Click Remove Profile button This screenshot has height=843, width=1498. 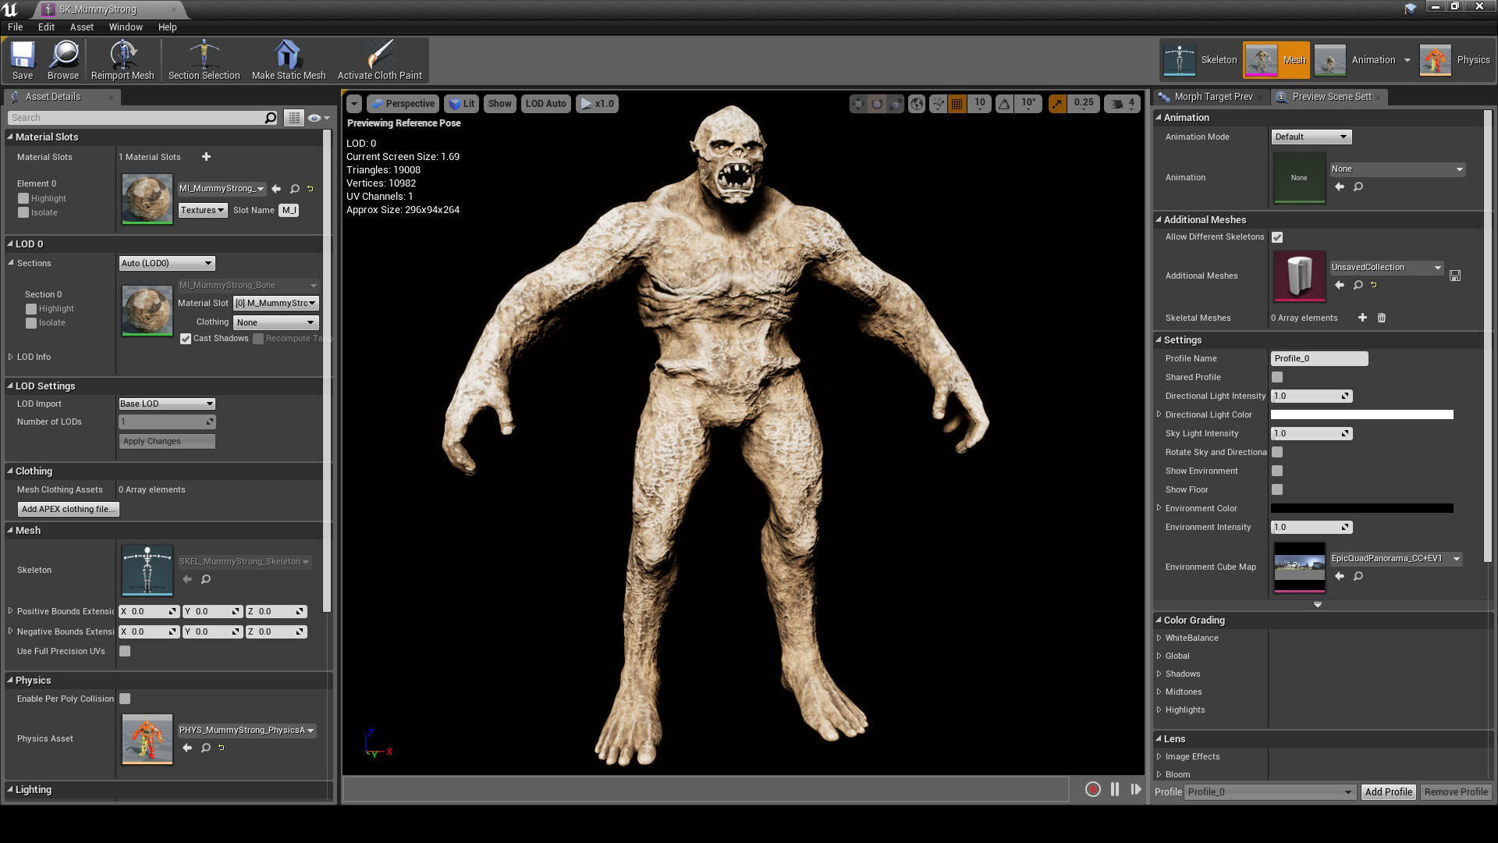(1455, 791)
